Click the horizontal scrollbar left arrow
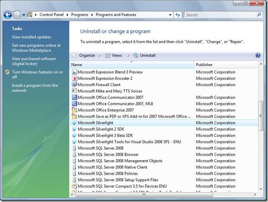Viewport: 268px width, 202px height. point(72,195)
